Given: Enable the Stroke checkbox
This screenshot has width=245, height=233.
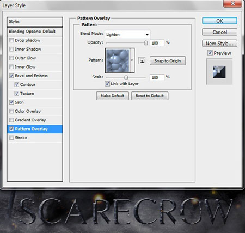Looking at the screenshot, I should point(11,138).
